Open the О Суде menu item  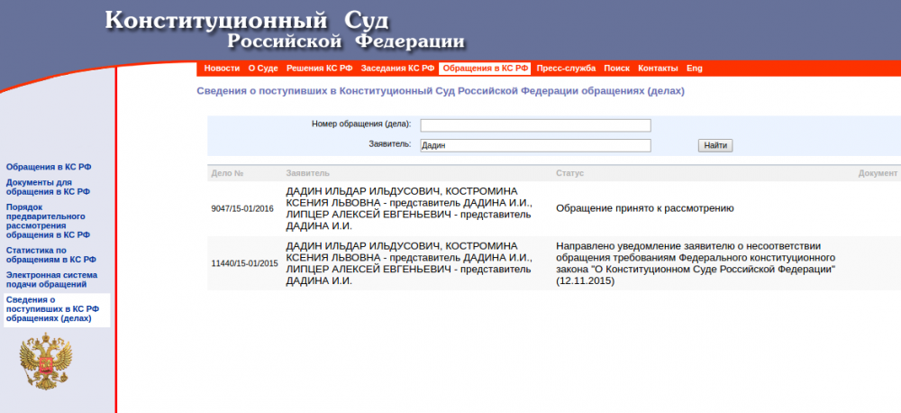[x=263, y=69]
